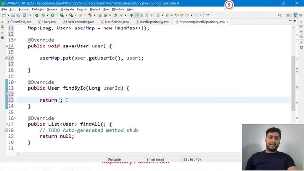Screen dimensions: 304x171
Task: Switch to the UserRepository.java tab
Action: tap(152, 22)
